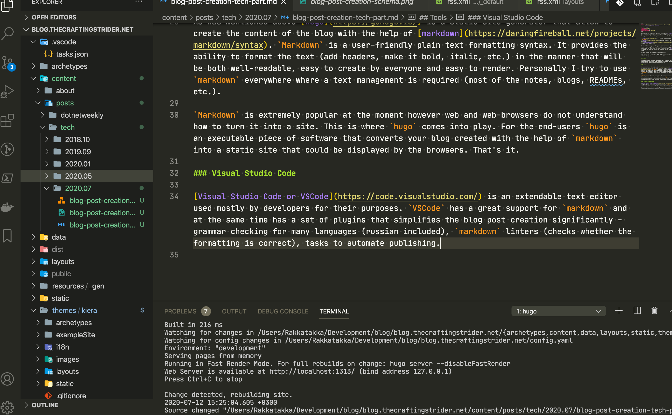
Task: Click line number 32 in the gutter
Action: pyautogui.click(x=174, y=173)
